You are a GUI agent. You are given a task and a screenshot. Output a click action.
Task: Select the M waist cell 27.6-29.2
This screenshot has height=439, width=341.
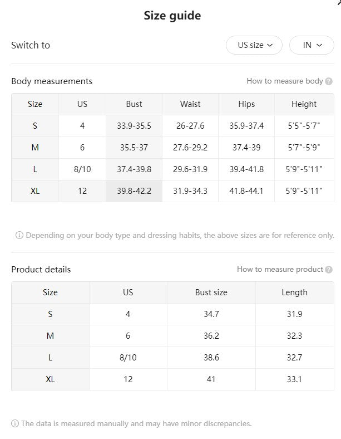click(190, 148)
